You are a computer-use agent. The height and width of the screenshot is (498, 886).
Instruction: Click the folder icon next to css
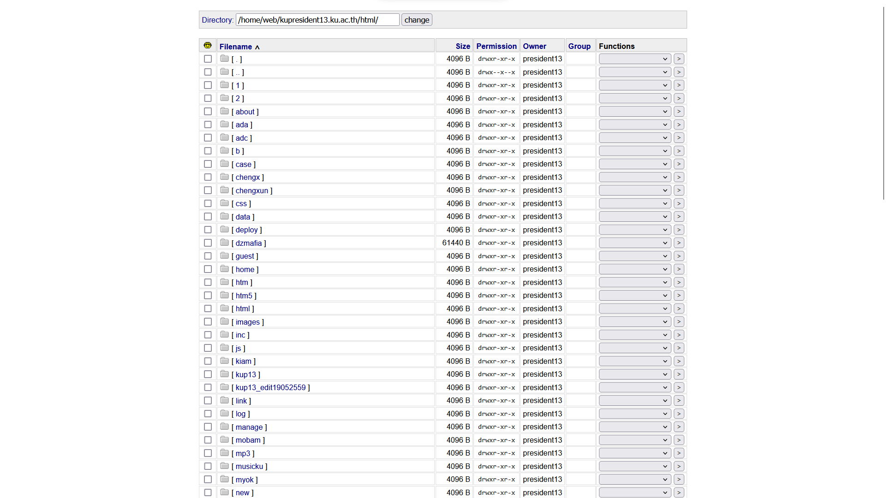225,203
